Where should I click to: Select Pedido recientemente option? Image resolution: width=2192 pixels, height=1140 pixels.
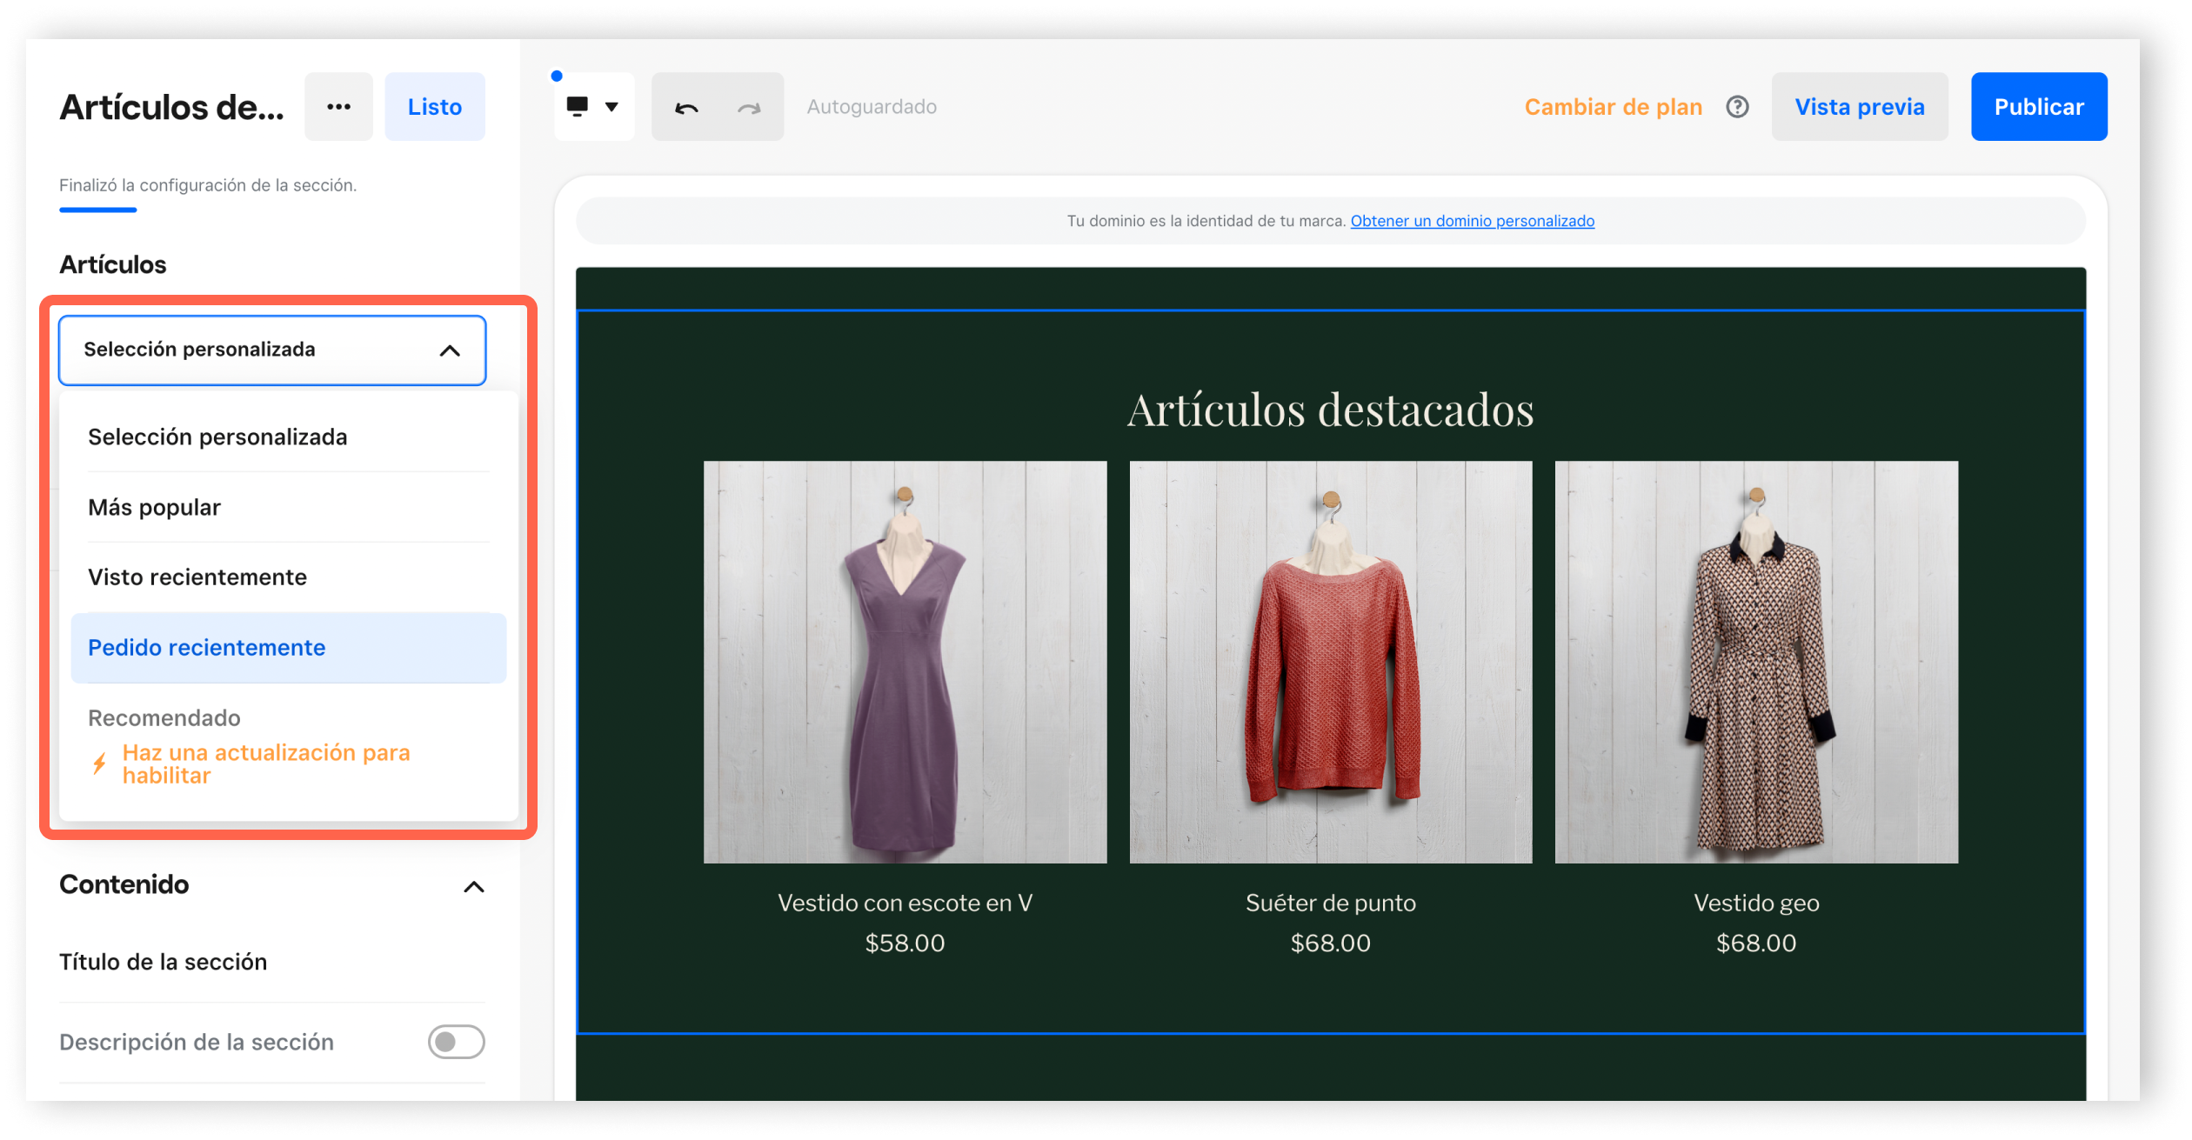[x=207, y=648]
